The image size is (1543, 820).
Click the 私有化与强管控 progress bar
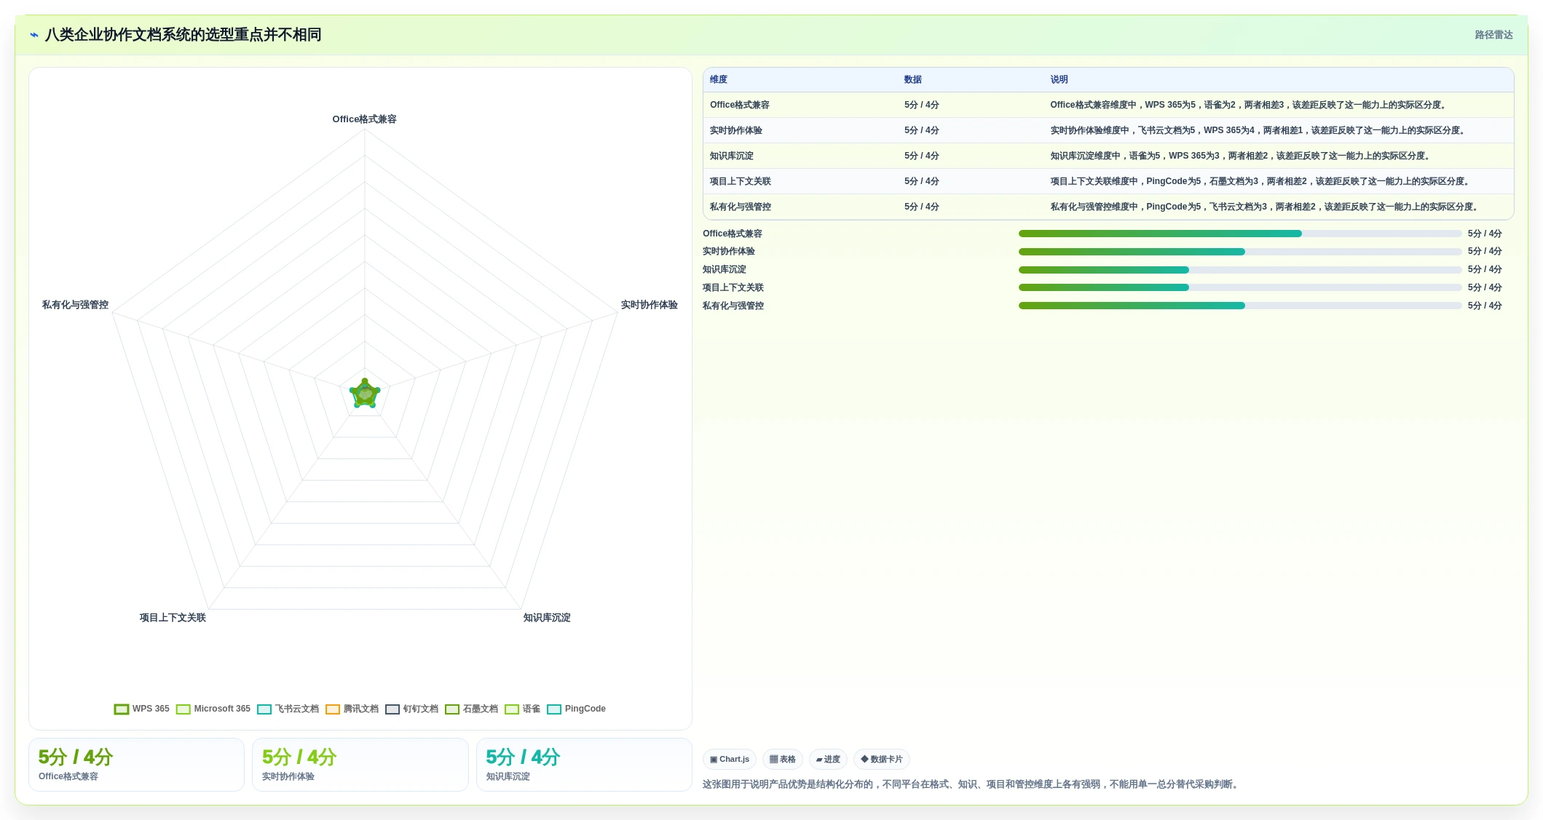pyautogui.click(x=1240, y=306)
